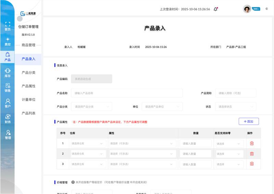Viewport: 274px width, 194px height.
Task: Click the 未开启按客户等级定价 notice text
Action: click(x=111, y=182)
